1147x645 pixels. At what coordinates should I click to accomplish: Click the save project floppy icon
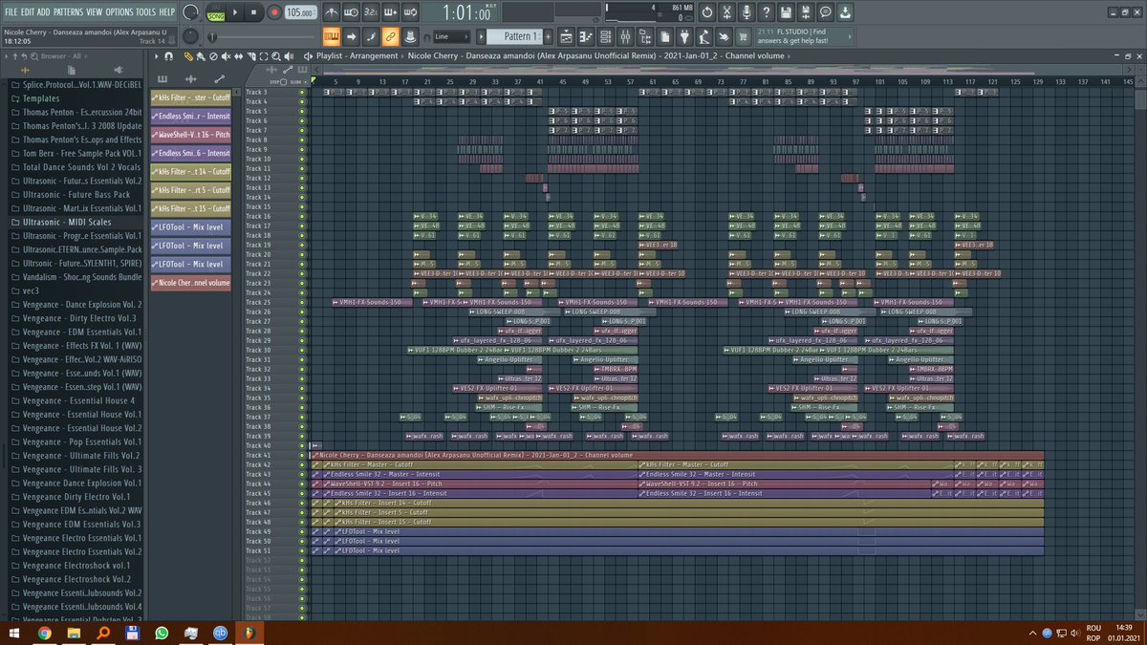(785, 12)
